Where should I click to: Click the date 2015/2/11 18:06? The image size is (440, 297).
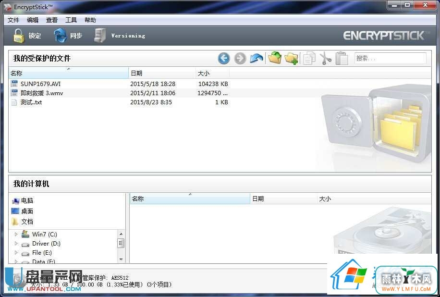click(153, 93)
